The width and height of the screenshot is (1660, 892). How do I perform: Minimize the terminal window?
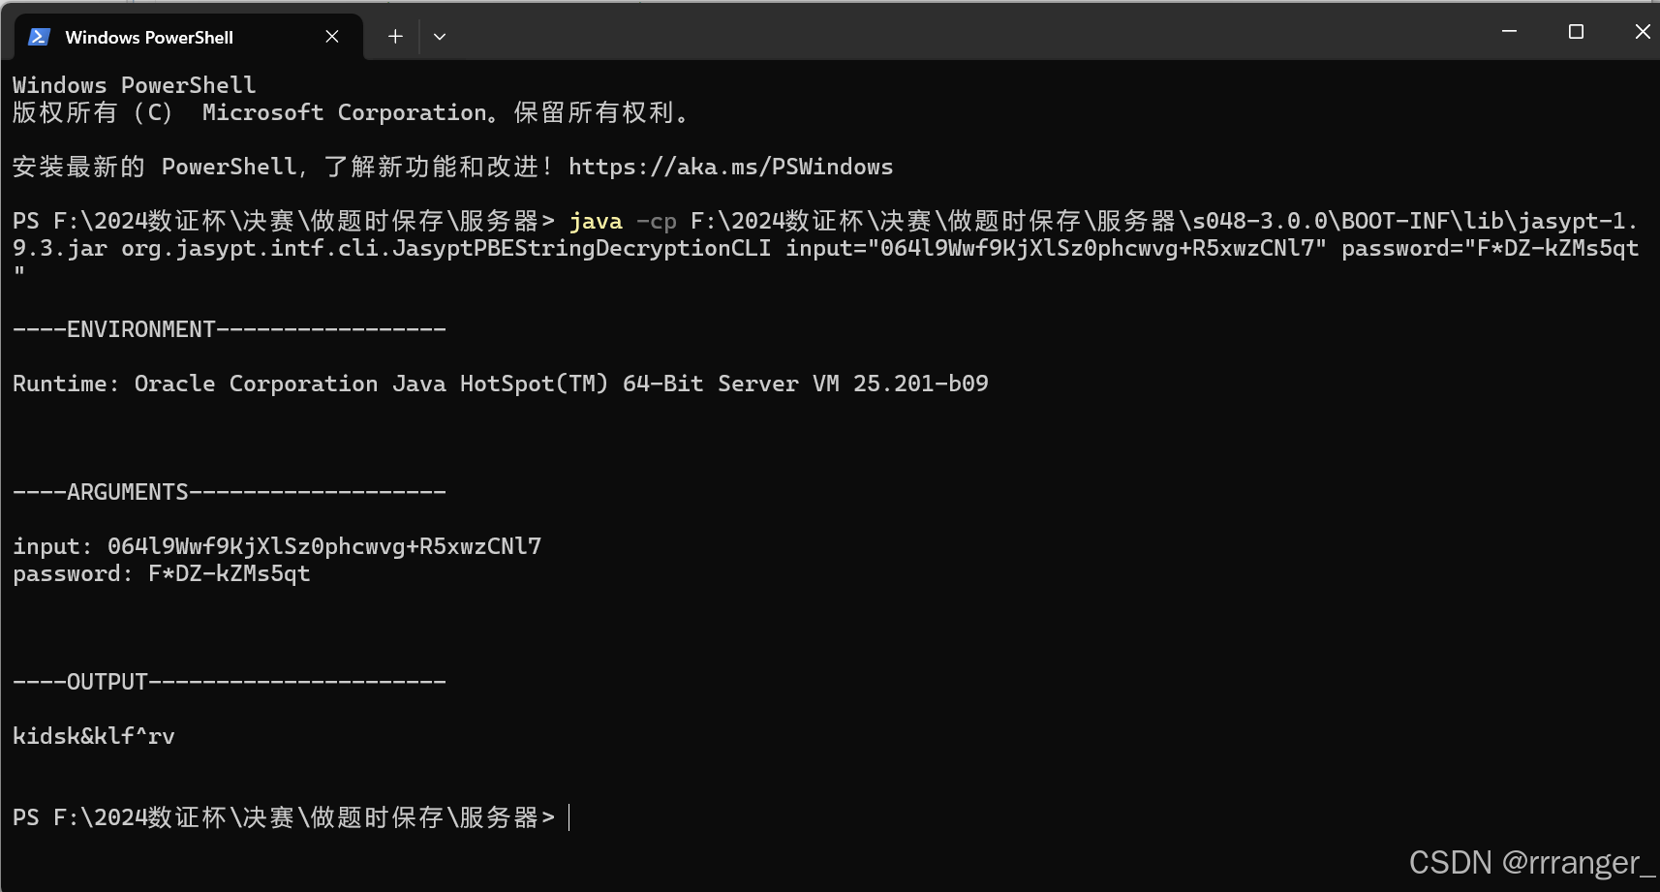pos(1509,31)
